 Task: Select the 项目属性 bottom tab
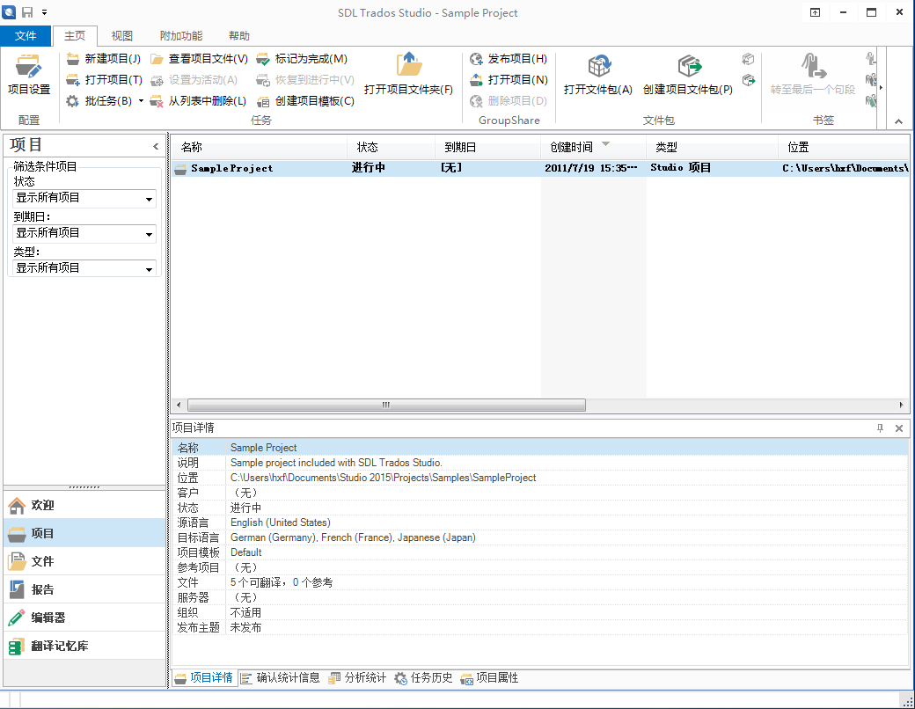489,678
